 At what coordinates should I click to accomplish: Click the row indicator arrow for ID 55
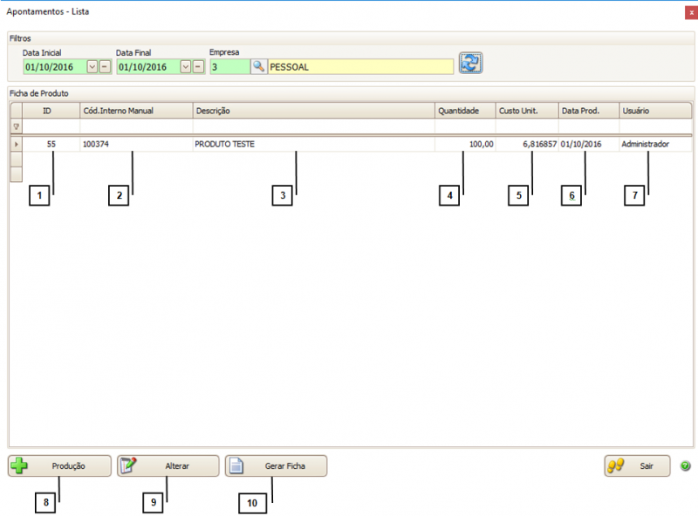[16, 144]
